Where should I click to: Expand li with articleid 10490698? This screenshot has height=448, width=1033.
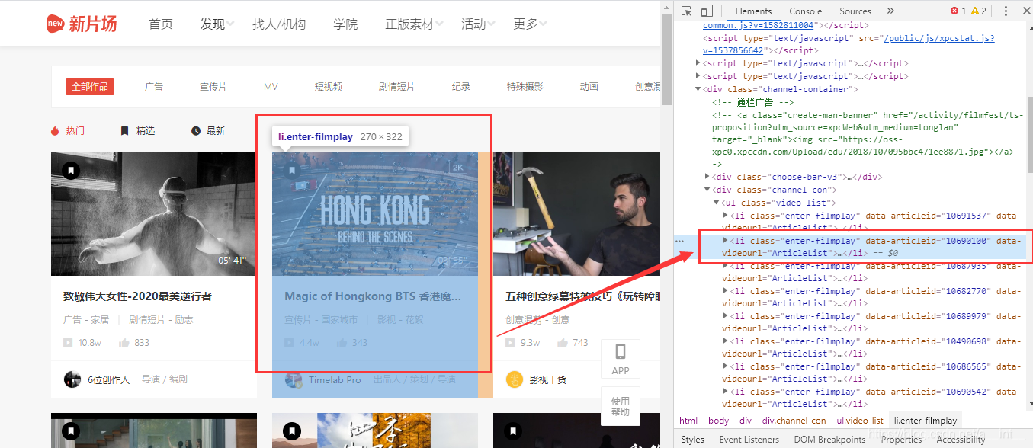(726, 341)
